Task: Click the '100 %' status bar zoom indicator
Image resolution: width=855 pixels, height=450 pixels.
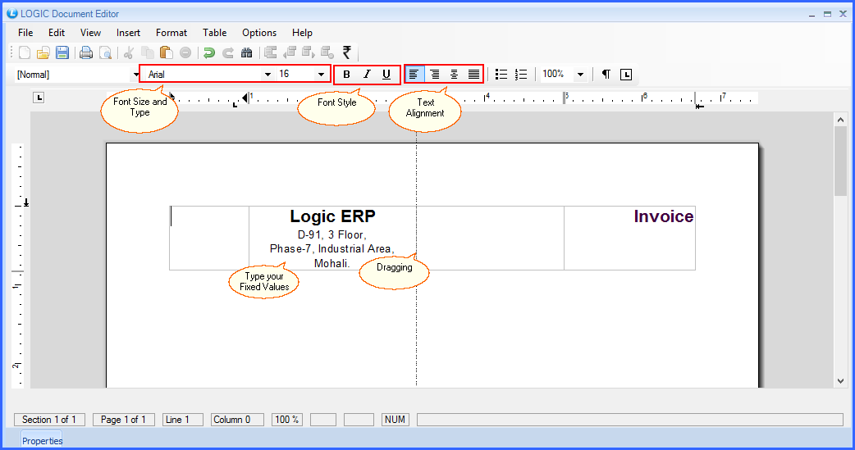Action: (x=287, y=420)
